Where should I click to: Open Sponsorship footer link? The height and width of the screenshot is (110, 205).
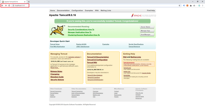[118, 95]
